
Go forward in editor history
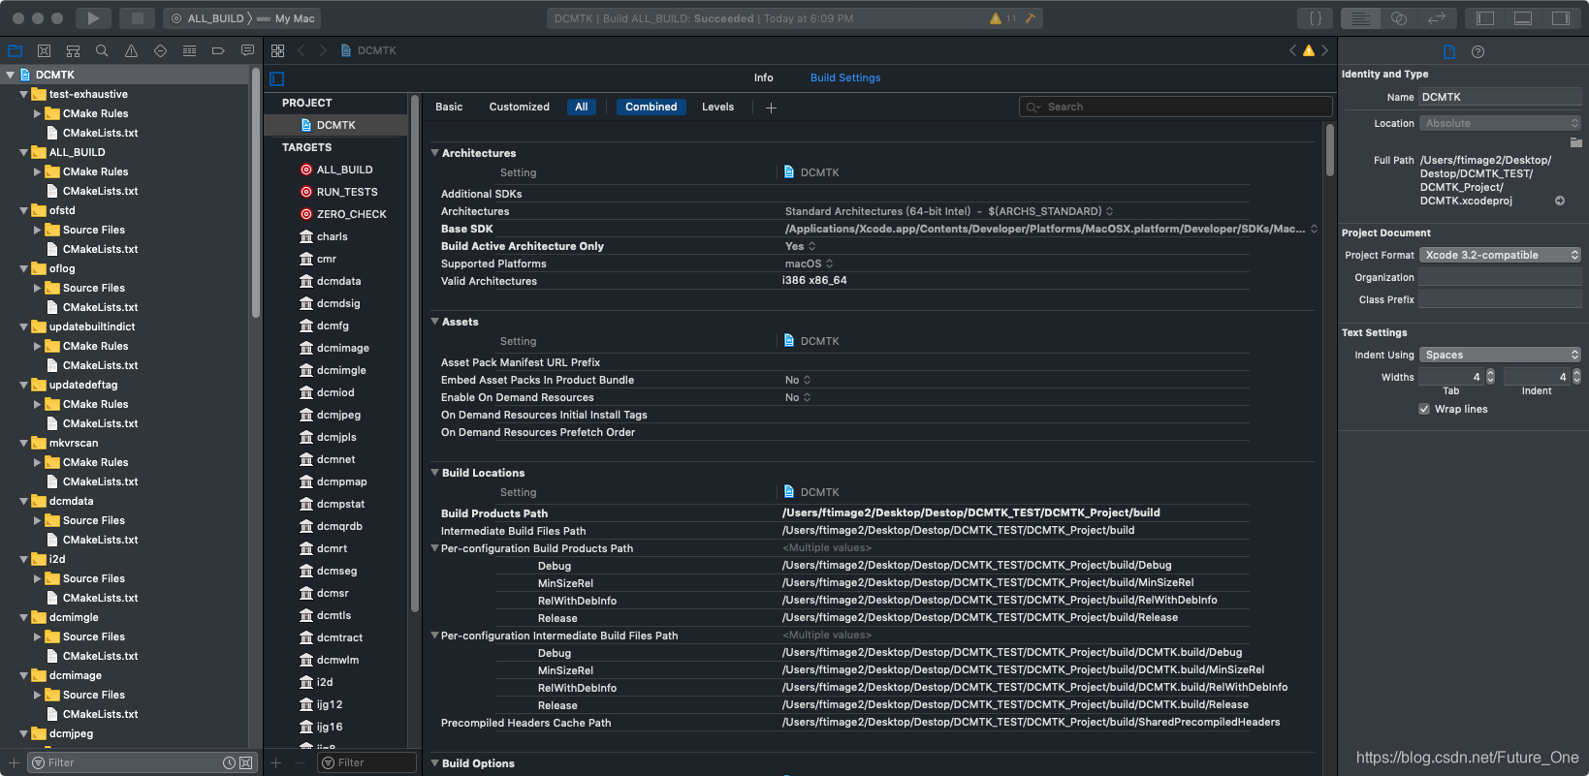323,50
